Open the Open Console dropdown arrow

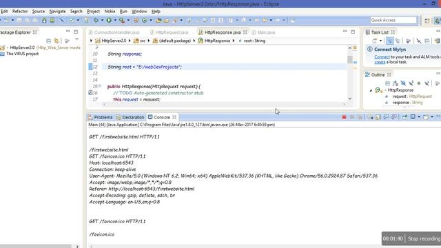coord(432,117)
